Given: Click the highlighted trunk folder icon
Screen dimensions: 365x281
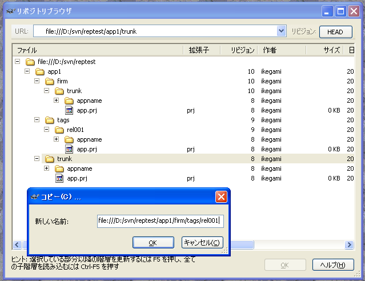Looking at the screenshot, I should [50, 159].
